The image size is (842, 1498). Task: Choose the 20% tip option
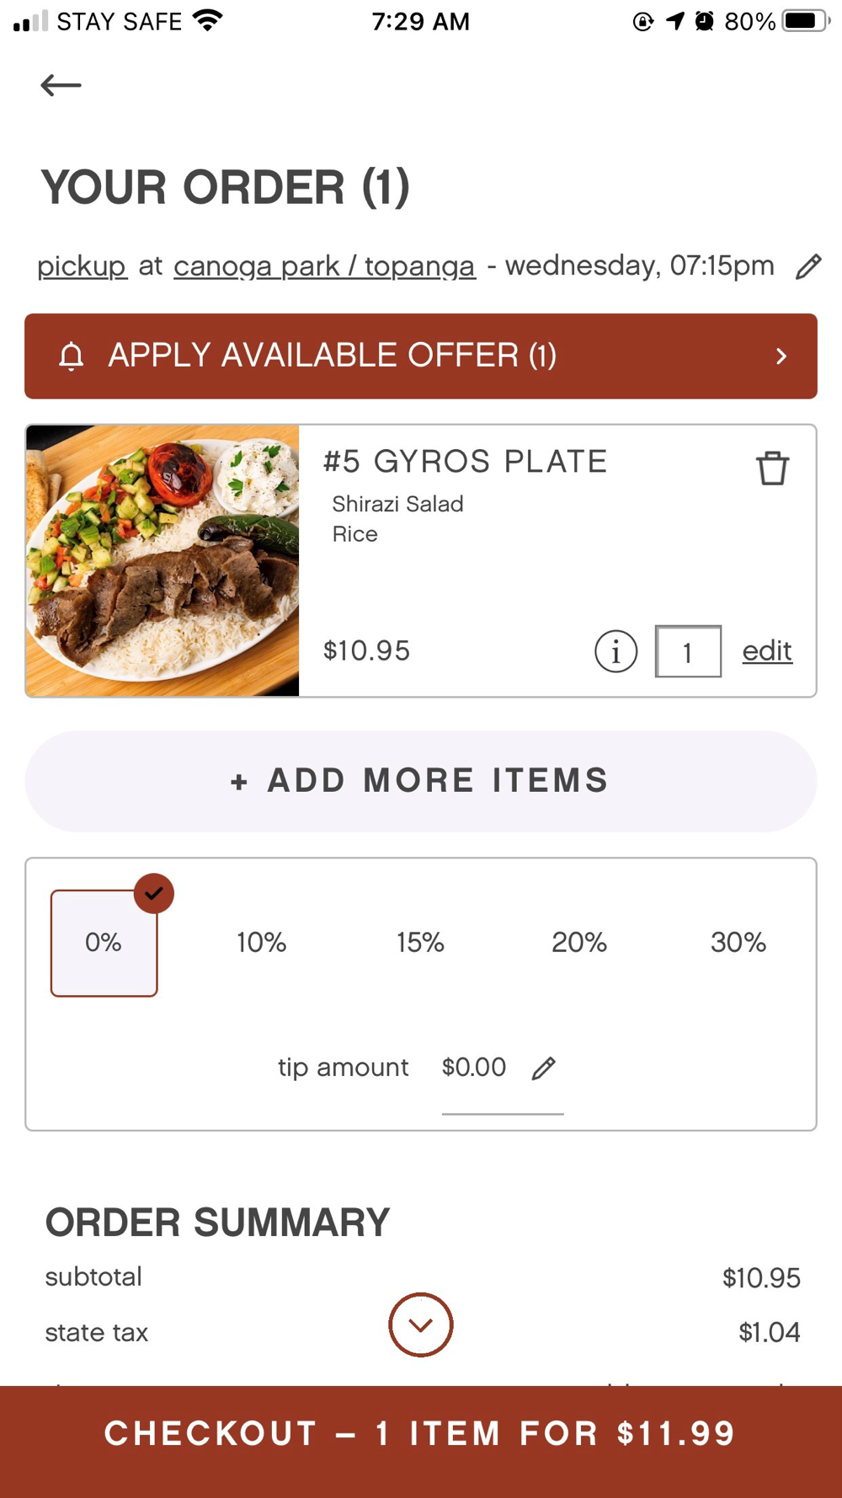click(579, 943)
